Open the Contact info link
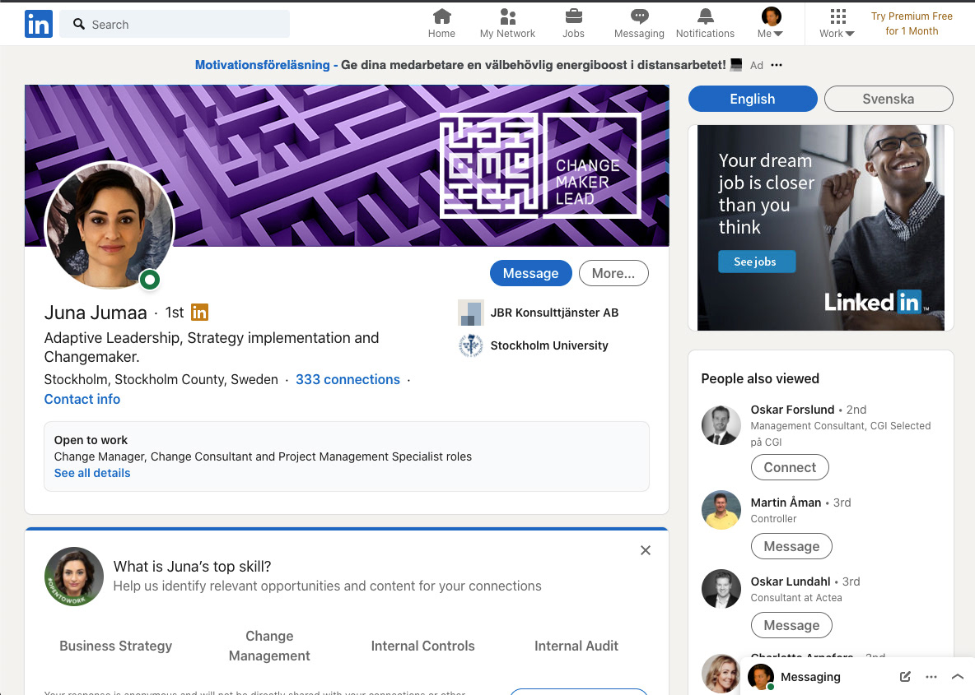 (x=82, y=400)
